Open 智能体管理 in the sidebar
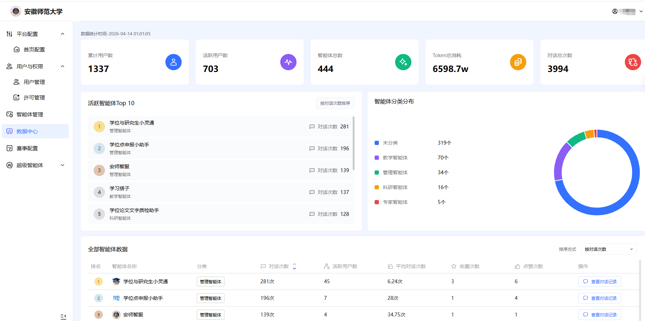This screenshot has width=645, height=321. 30,114
